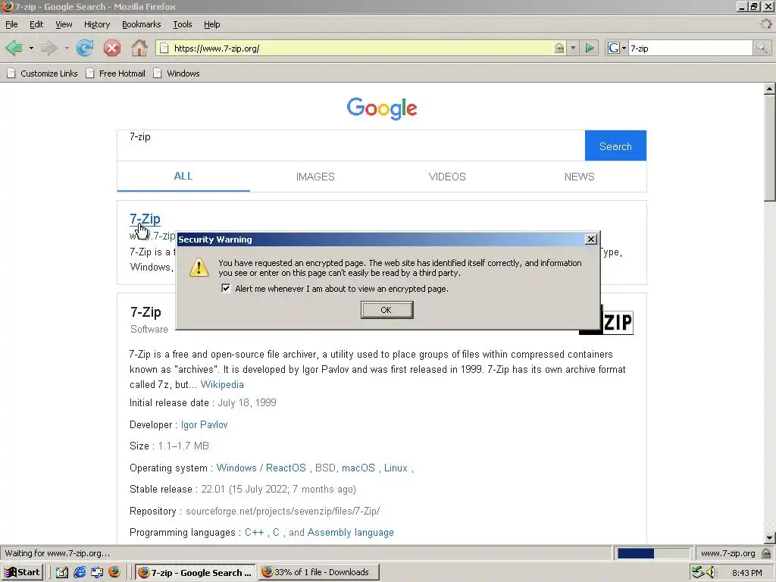
Task: Click the Assembly language link
Action: pos(350,533)
